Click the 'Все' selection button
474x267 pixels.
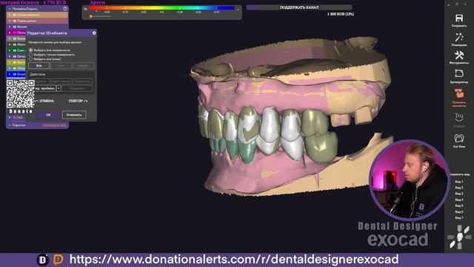[x=39, y=66]
